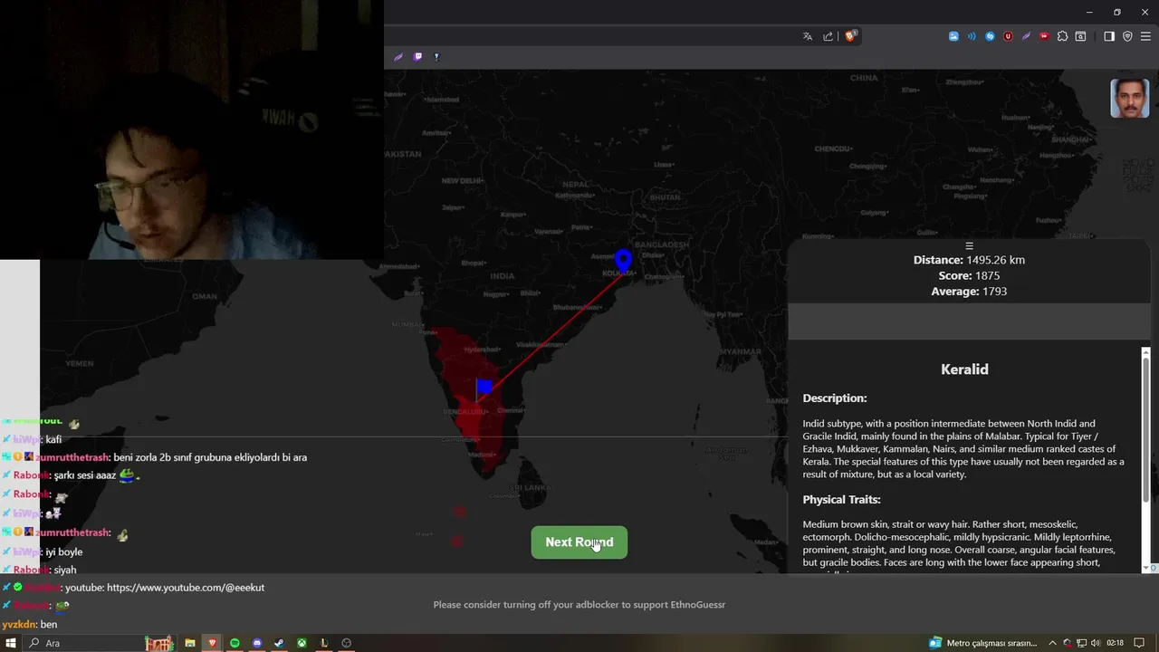Image resolution: width=1159 pixels, height=652 pixels.
Task: Open League of Legends taskbar icon
Action: [x=323, y=643]
